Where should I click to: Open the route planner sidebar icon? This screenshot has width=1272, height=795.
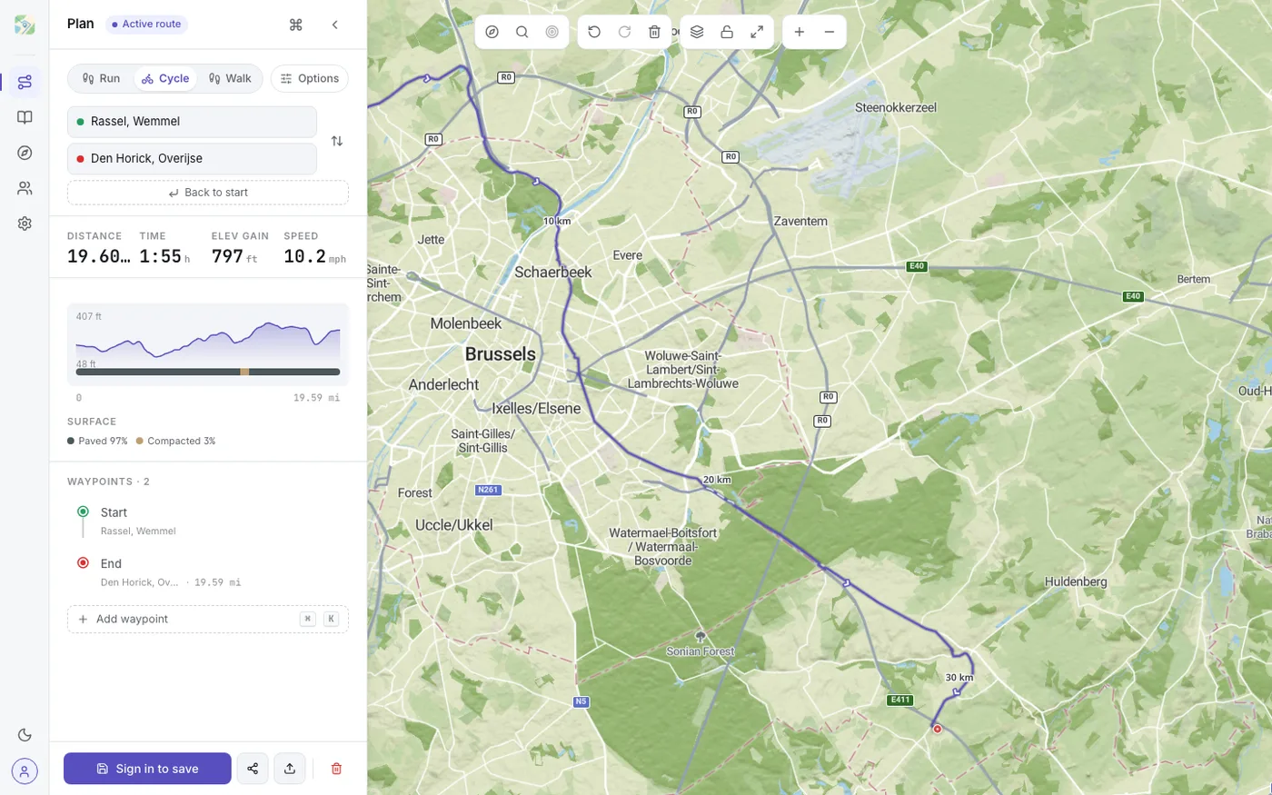25,82
